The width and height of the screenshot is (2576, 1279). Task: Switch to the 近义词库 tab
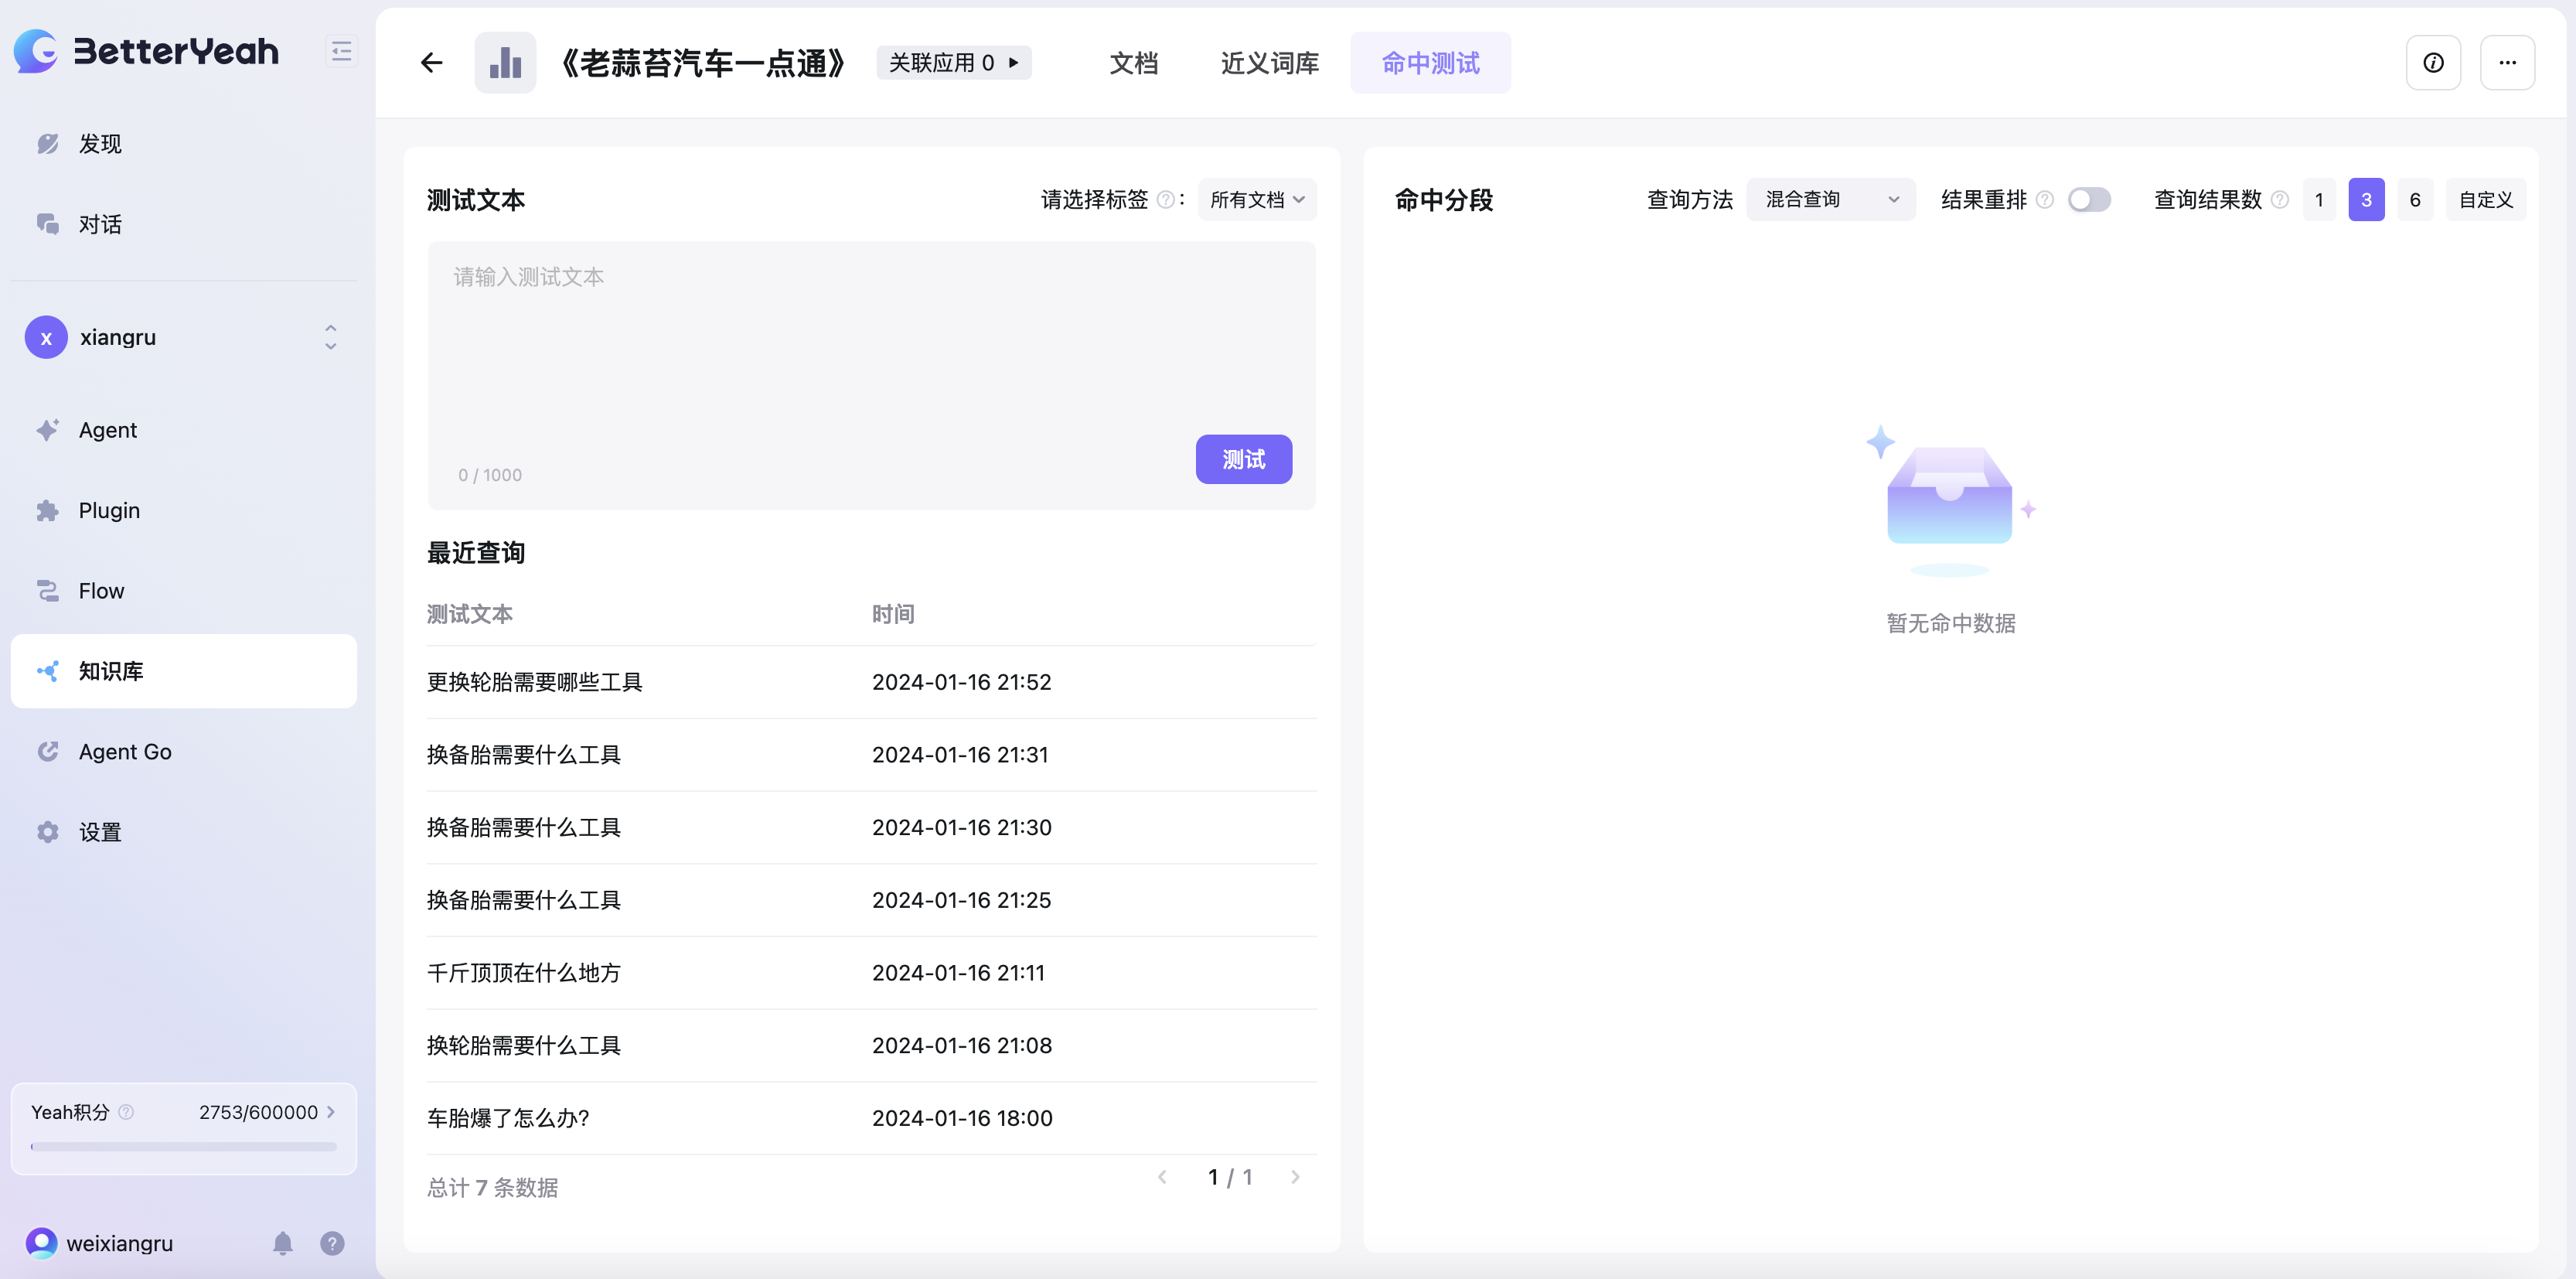click(x=1269, y=63)
